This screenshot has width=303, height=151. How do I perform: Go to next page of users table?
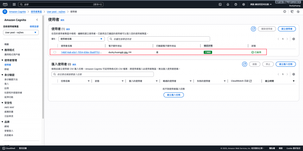(x=287, y=39)
